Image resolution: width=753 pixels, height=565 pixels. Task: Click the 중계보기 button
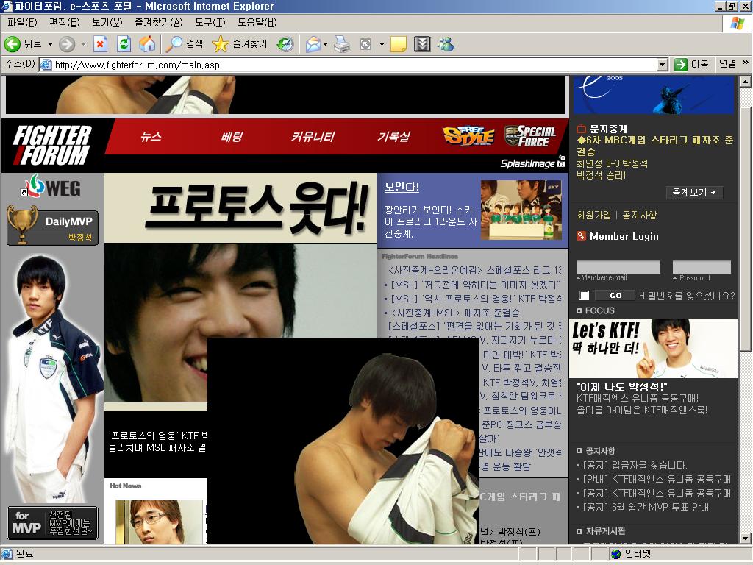694,193
